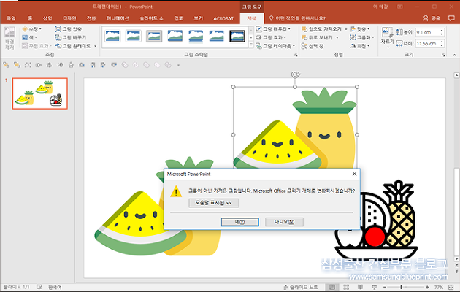Click the rotation handle above selected picture

(x=295, y=74)
